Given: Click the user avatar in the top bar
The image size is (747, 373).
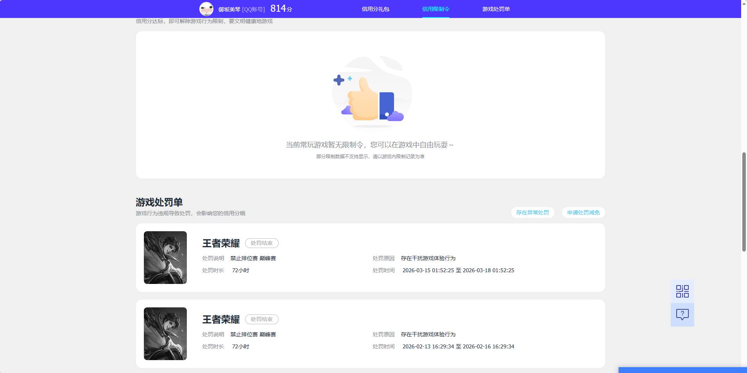Looking at the screenshot, I should 206,9.
